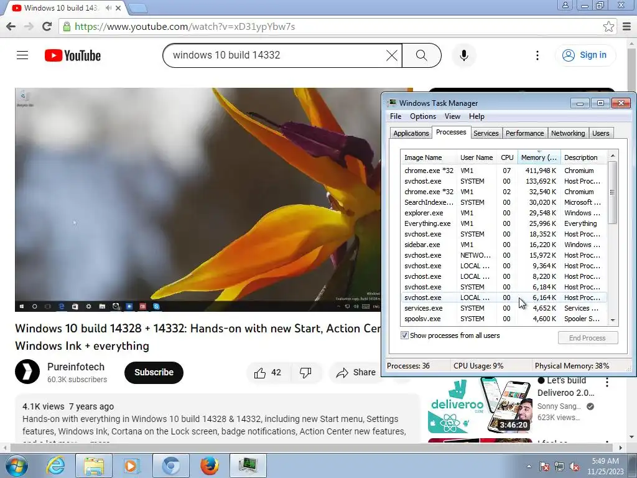Viewport: 637px width, 478px height.
Task: Click the muted volume tray icon
Action: pos(574,466)
